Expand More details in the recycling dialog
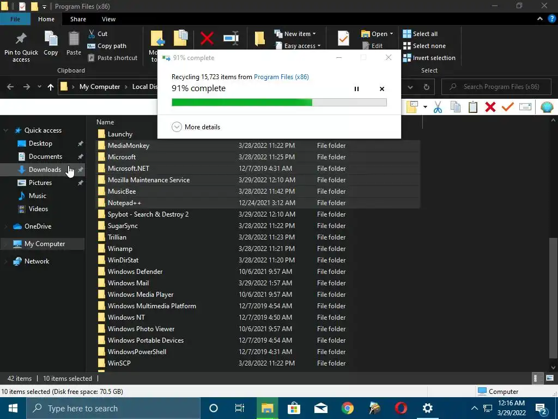The image size is (558, 419). [x=196, y=127]
